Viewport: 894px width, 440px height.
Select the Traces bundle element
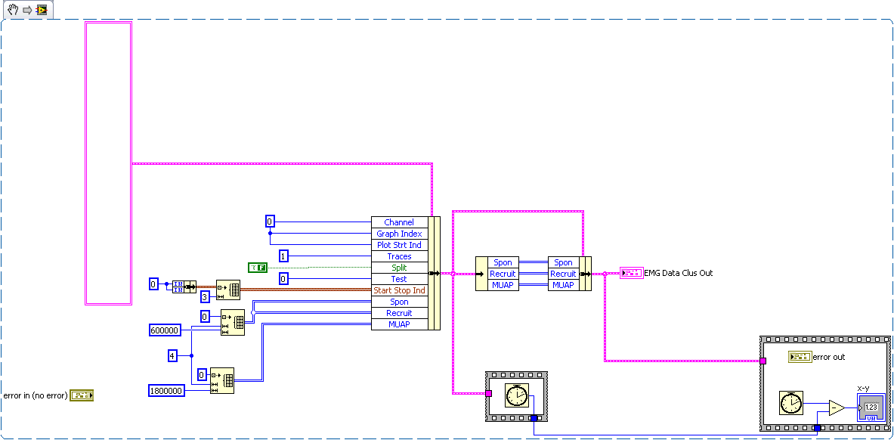coord(399,256)
